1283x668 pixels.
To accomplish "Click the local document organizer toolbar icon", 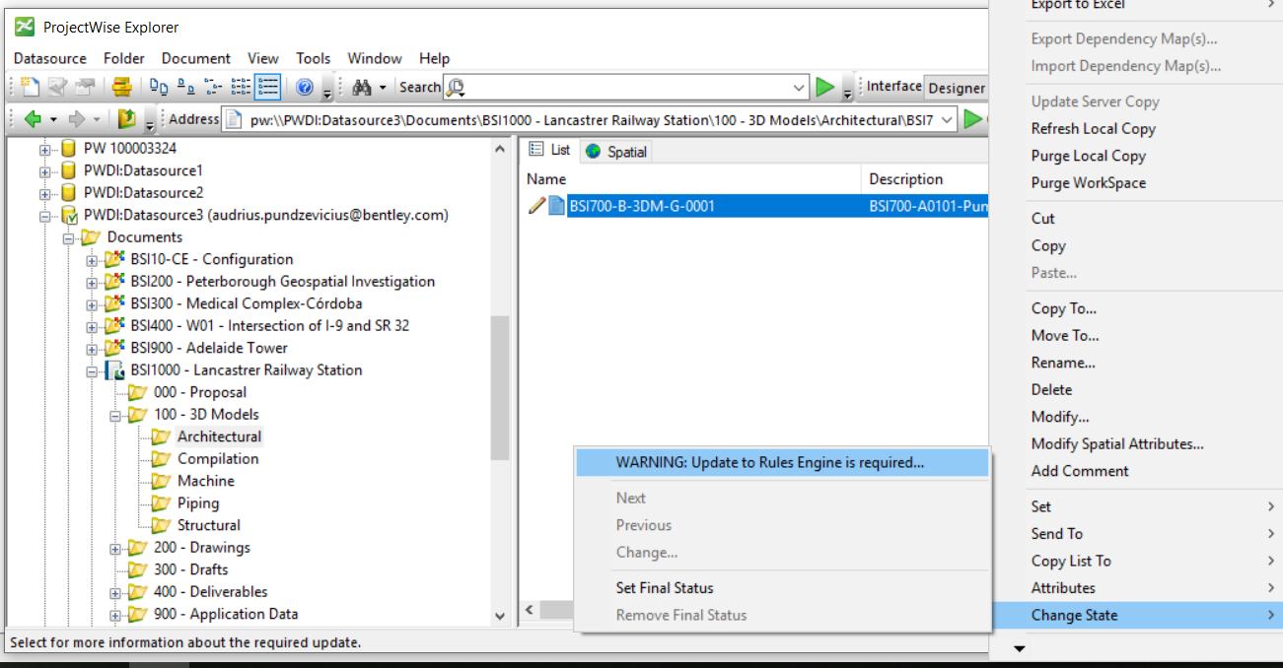I will [x=121, y=87].
